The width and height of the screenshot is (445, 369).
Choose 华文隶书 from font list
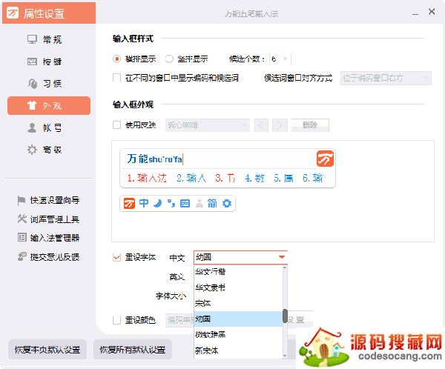click(x=238, y=287)
